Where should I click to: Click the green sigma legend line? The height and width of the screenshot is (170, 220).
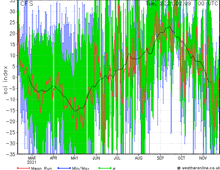[105, 168]
